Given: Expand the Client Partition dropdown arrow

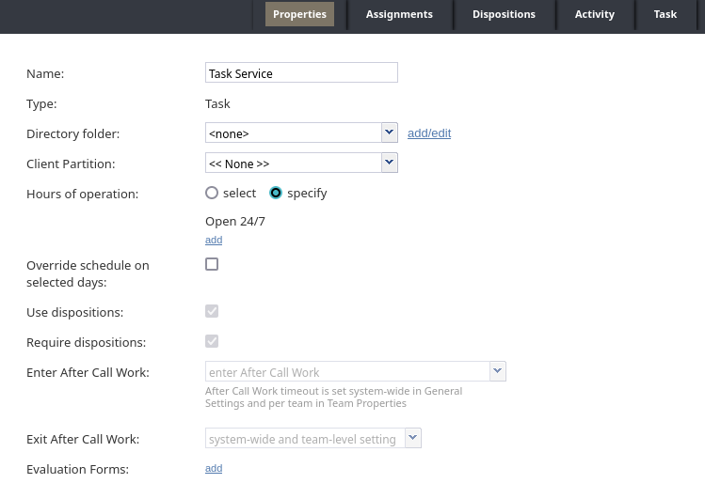Looking at the screenshot, I should point(390,163).
